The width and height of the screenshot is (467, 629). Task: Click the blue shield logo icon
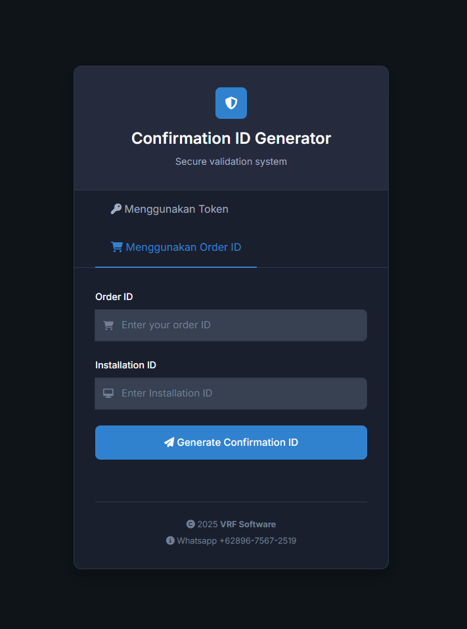click(x=231, y=103)
